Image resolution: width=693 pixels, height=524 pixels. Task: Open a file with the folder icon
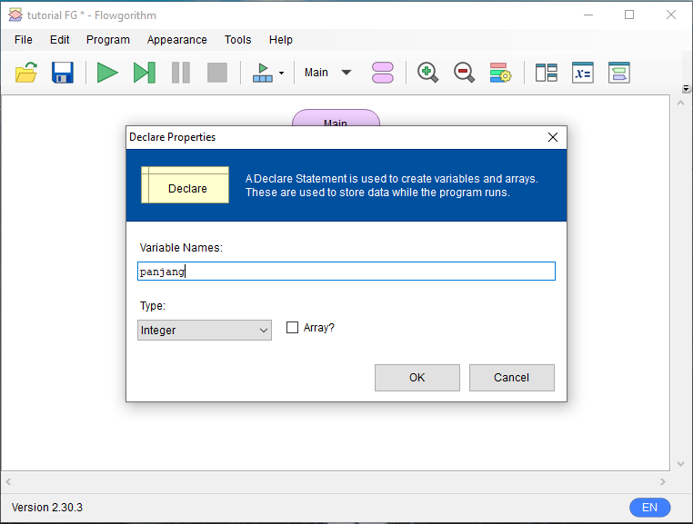point(26,73)
